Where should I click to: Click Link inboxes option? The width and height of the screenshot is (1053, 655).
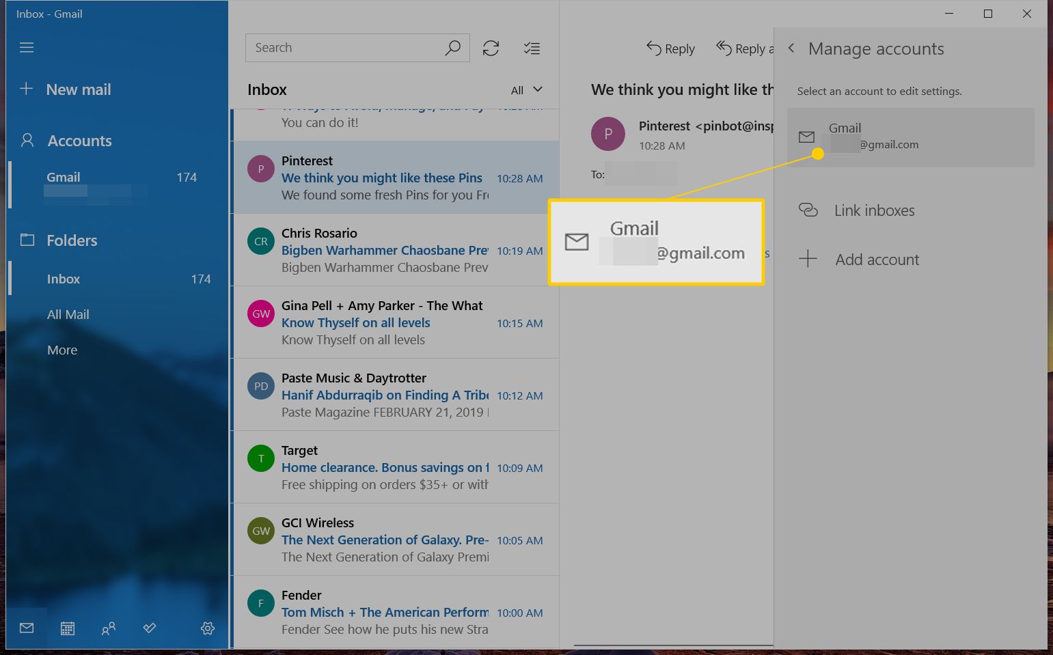pyautogui.click(x=874, y=210)
